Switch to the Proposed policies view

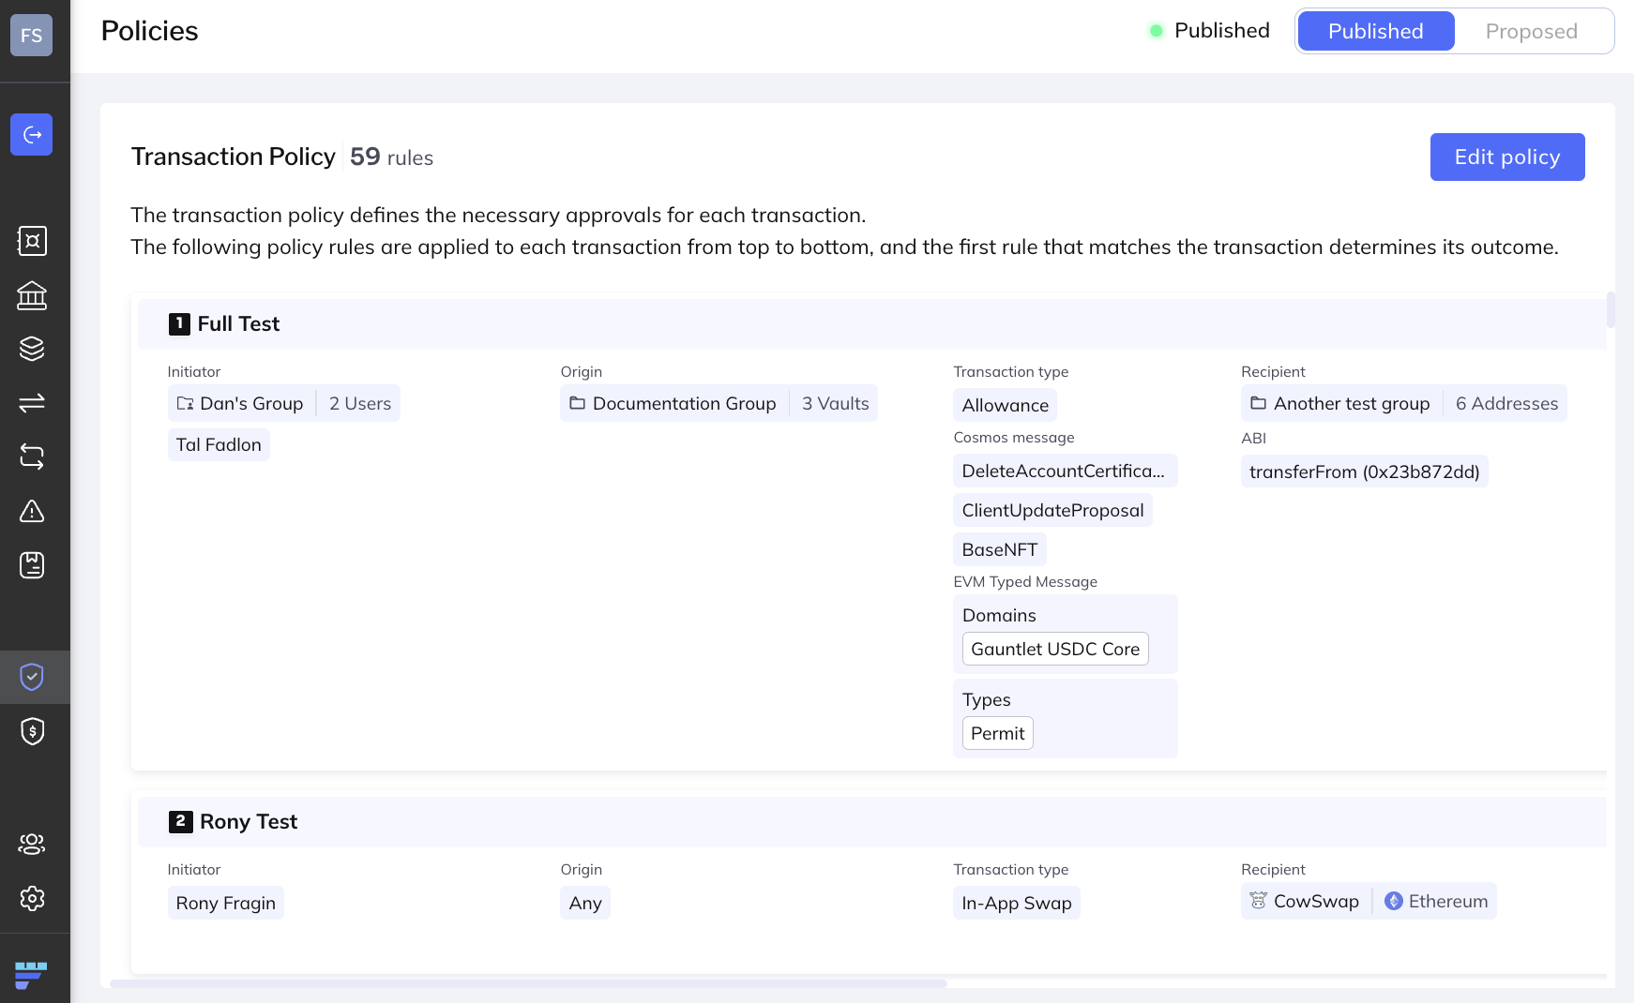tap(1531, 32)
